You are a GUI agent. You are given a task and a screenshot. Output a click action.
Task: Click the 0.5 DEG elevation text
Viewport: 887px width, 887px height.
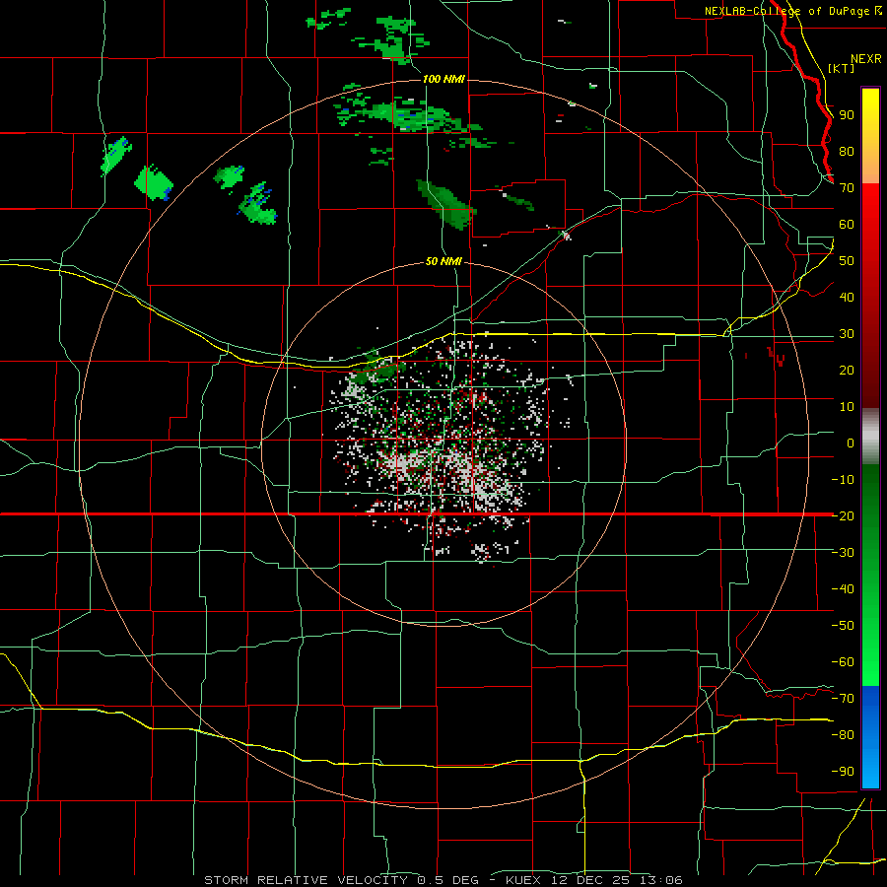tap(448, 880)
